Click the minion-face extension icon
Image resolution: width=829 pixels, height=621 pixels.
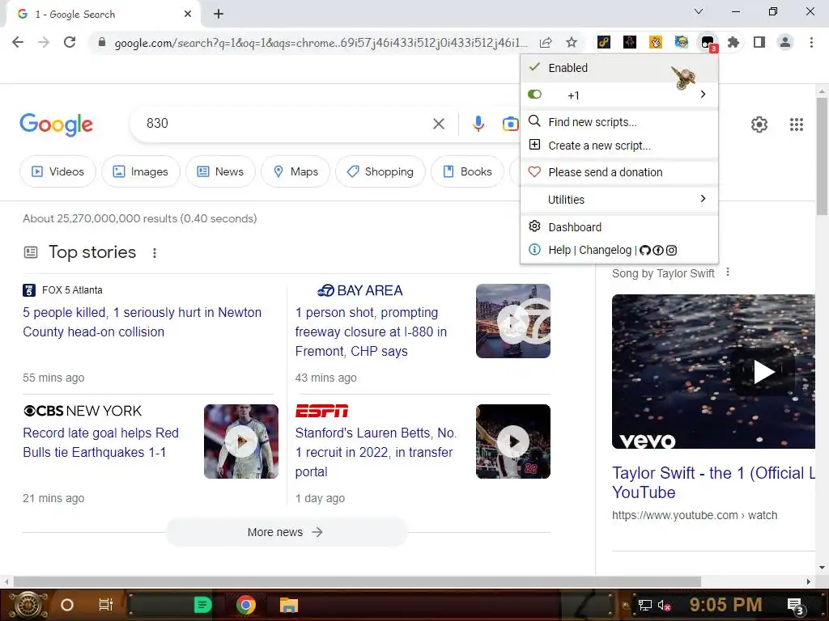click(x=682, y=42)
